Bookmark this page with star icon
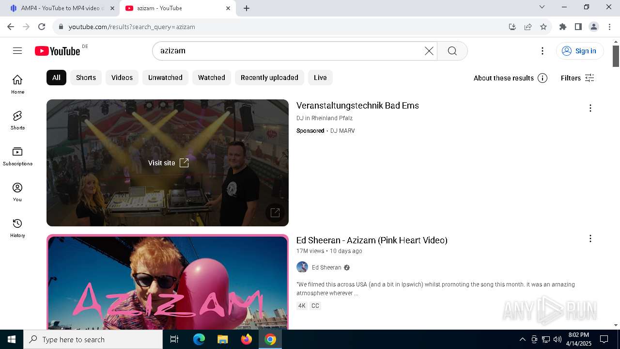This screenshot has width=620, height=349. tap(543, 27)
